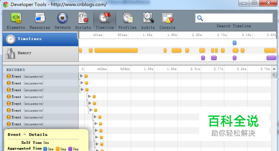
Task: Click in the Search Timeline field
Action: [x=234, y=18]
